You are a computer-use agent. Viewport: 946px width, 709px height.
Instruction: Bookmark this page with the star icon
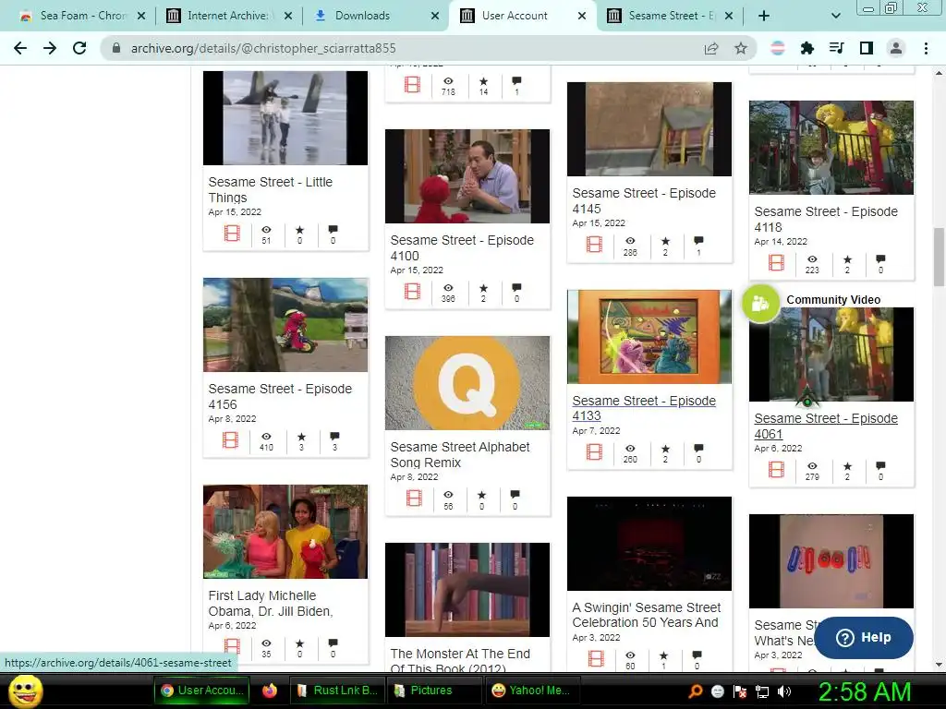pyautogui.click(x=741, y=48)
